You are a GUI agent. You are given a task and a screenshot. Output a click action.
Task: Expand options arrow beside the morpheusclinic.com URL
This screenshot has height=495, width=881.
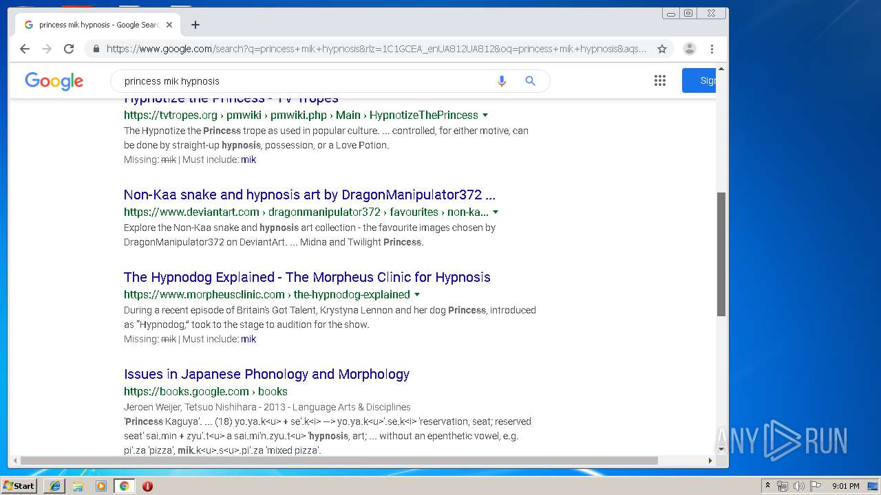coord(416,294)
